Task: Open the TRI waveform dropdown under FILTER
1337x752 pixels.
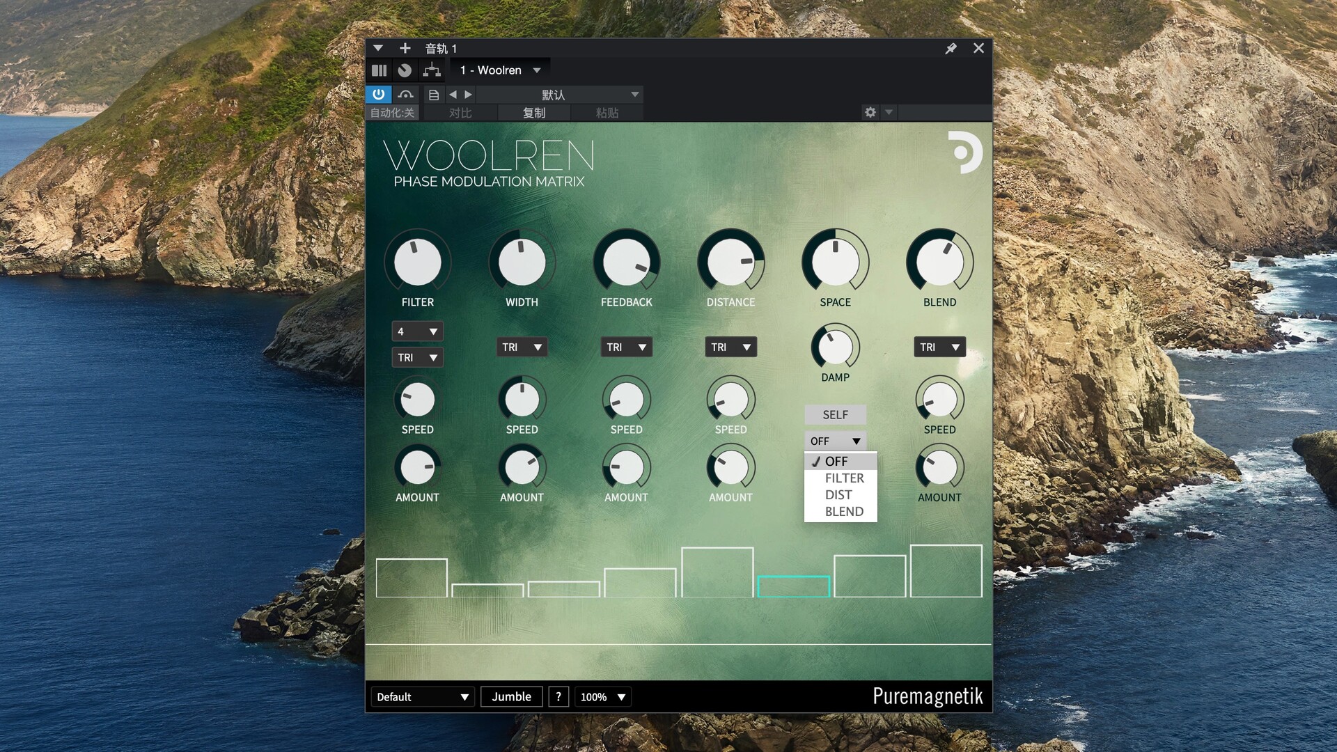Action: (417, 357)
